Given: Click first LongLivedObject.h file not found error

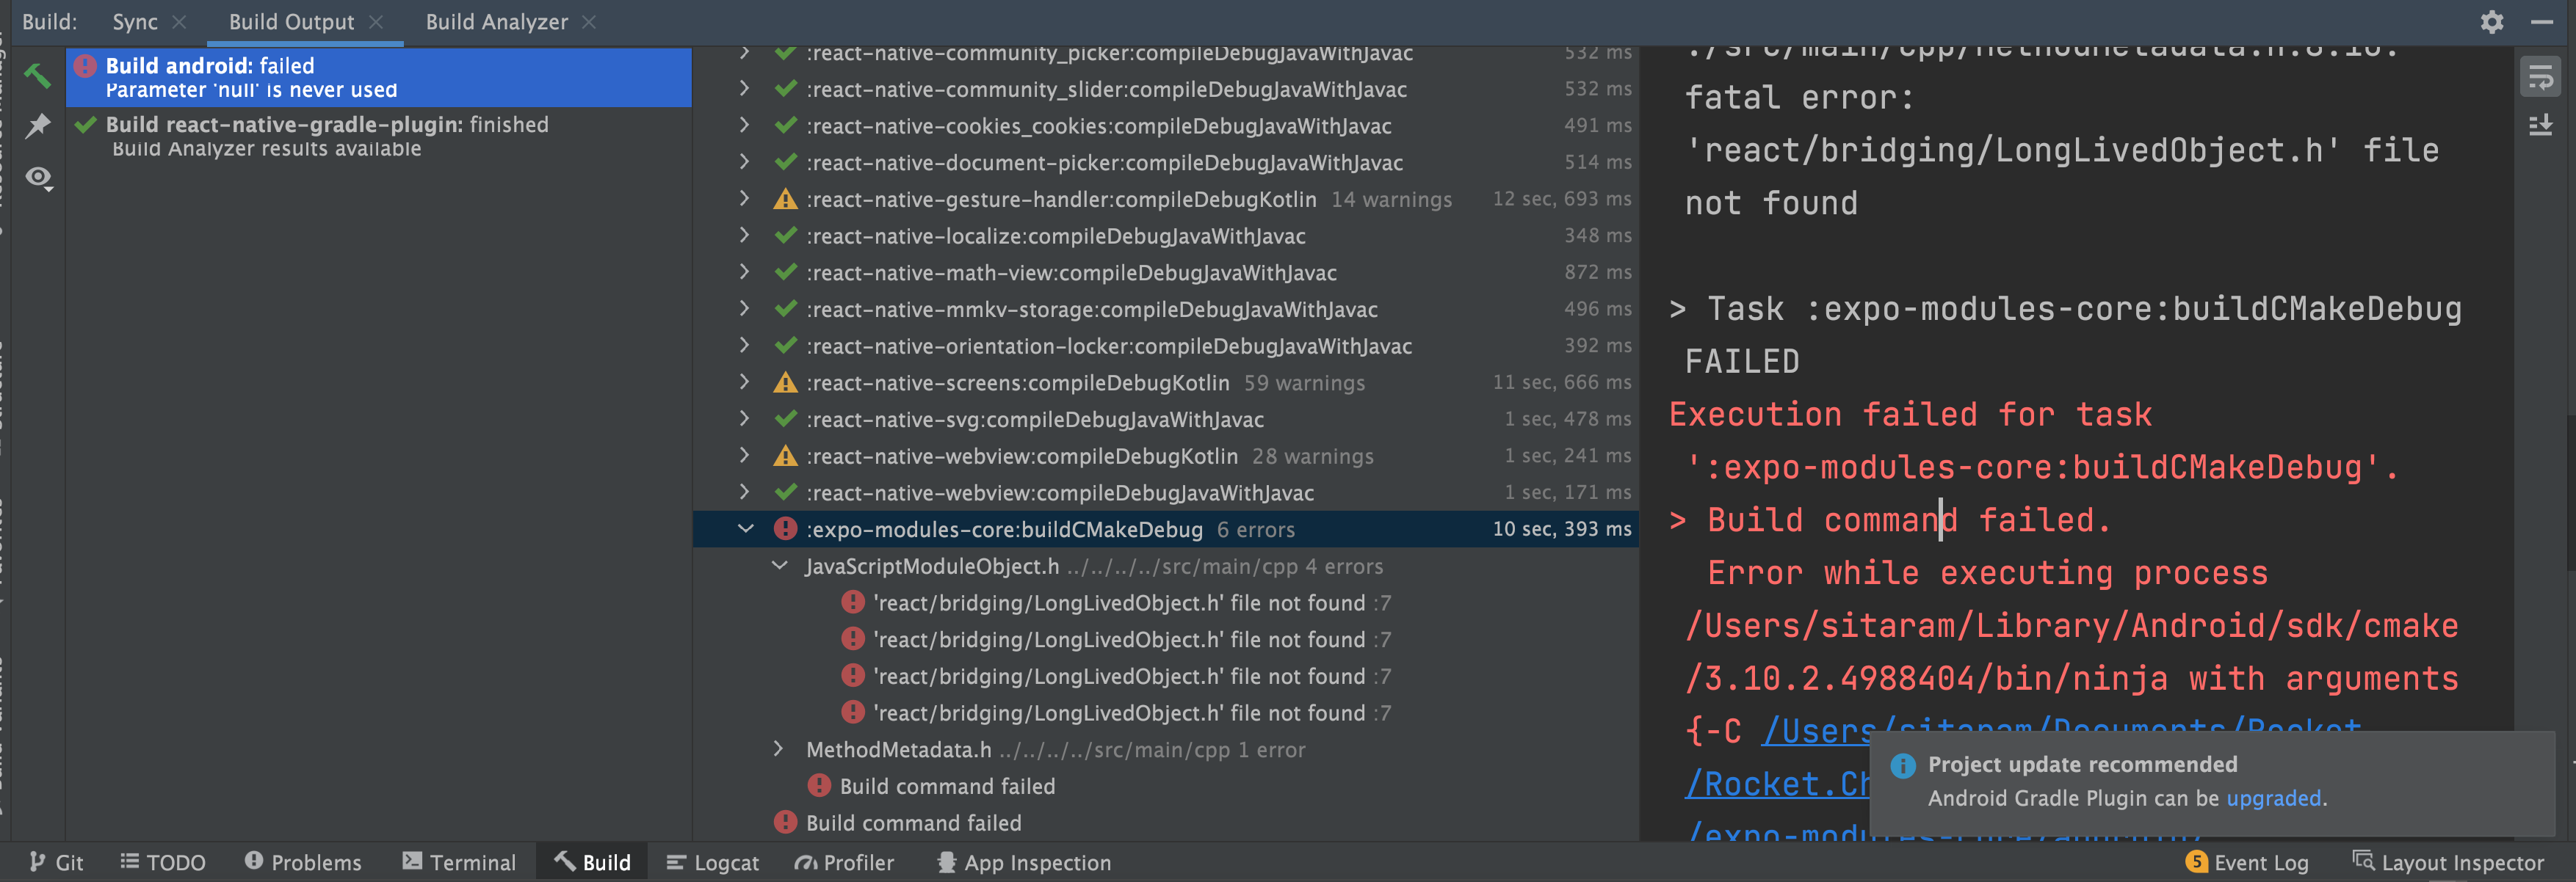Looking at the screenshot, I should (1118, 602).
